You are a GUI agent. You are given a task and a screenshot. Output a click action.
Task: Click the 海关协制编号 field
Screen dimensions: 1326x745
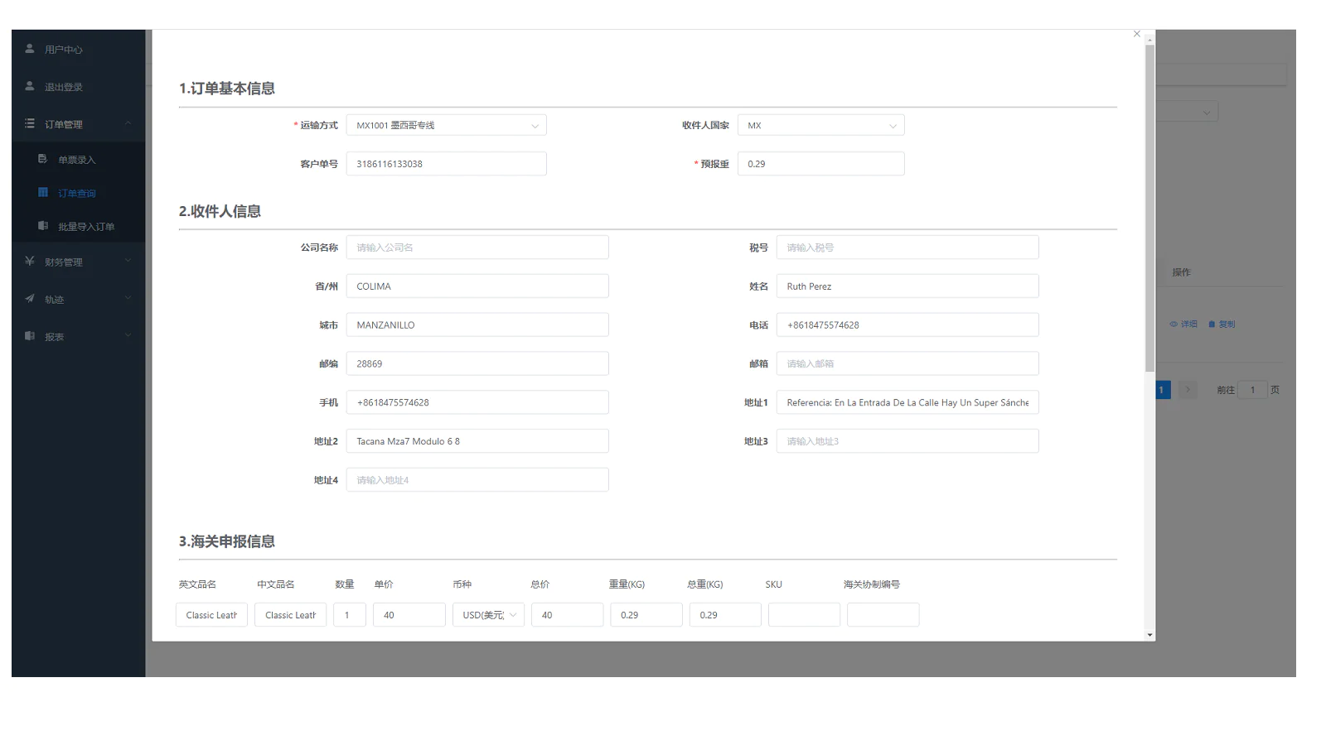tap(883, 615)
